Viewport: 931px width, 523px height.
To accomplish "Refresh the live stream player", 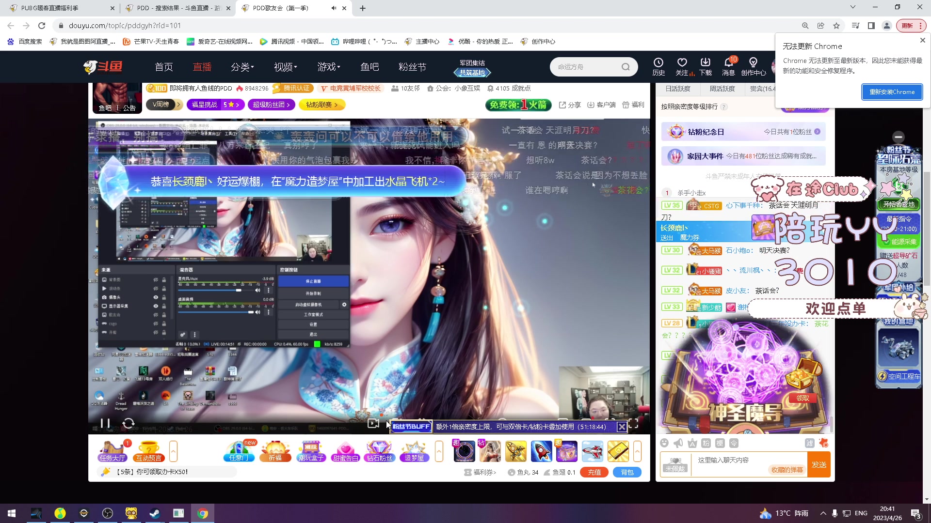I will (x=128, y=424).
